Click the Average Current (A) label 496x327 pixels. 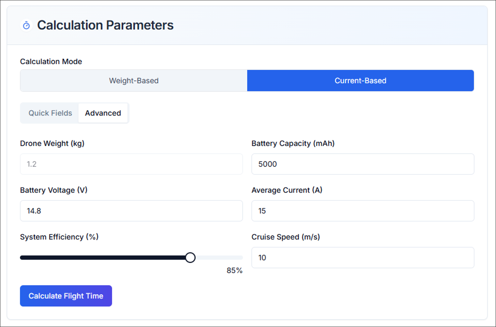point(287,190)
